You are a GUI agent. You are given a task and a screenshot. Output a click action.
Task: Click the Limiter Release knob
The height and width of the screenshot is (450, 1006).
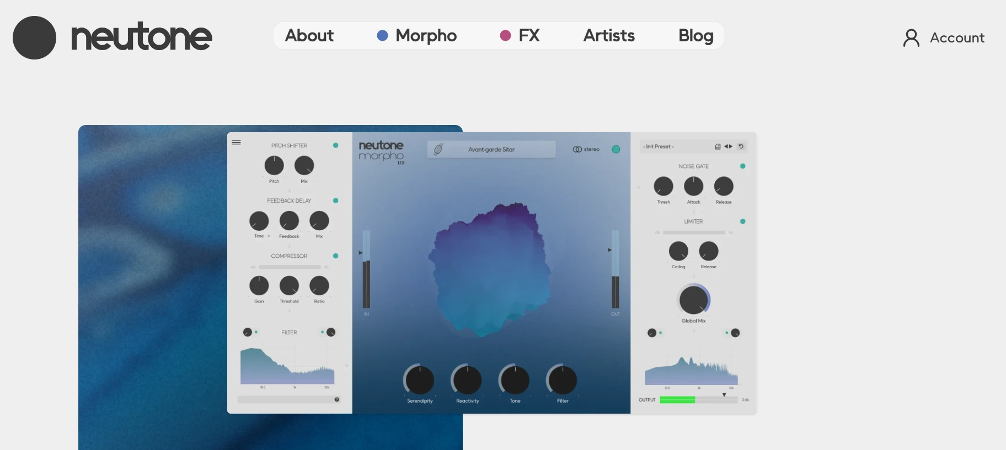[x=709, y=251]
